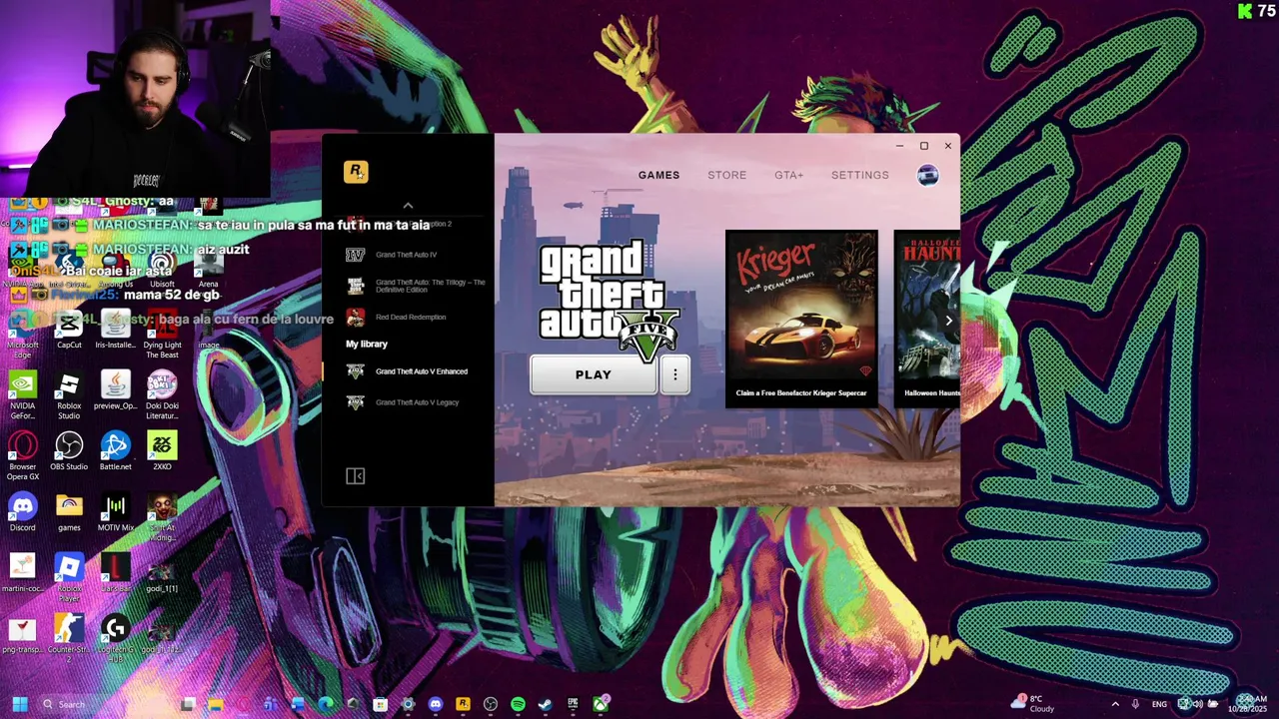This screenshot has height=719, width=1279.
Task: Open the MOTIV Mix desktop shortcut
Action: [115, 512]
